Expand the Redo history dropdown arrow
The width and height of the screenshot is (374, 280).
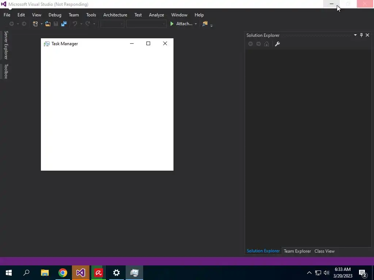click(94, 24)
